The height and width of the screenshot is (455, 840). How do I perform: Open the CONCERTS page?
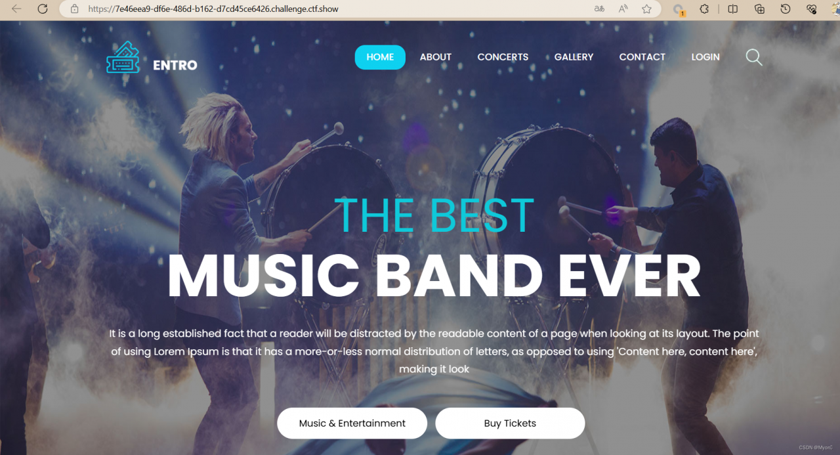point(503,57)
